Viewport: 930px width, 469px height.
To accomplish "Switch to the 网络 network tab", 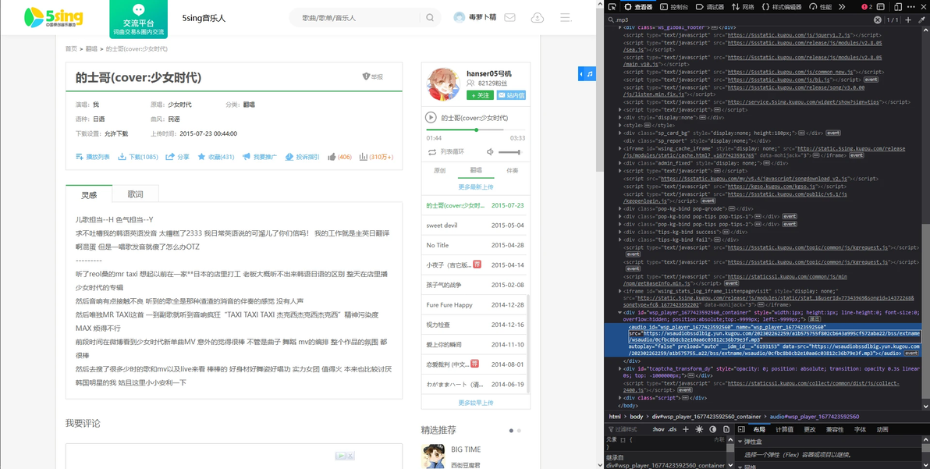I will point(744,6).
